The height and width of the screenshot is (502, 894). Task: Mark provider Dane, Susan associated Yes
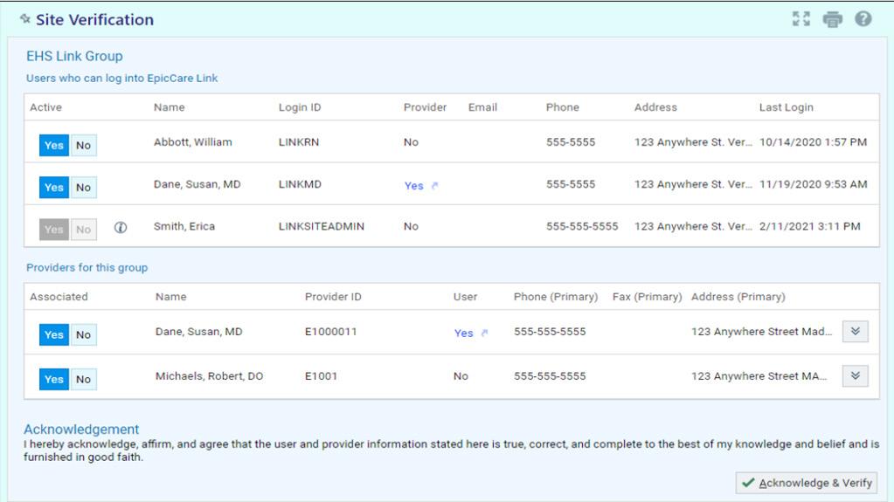[x=54, y=334]
